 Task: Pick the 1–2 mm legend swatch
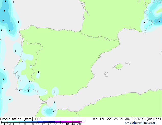[16, 122]
